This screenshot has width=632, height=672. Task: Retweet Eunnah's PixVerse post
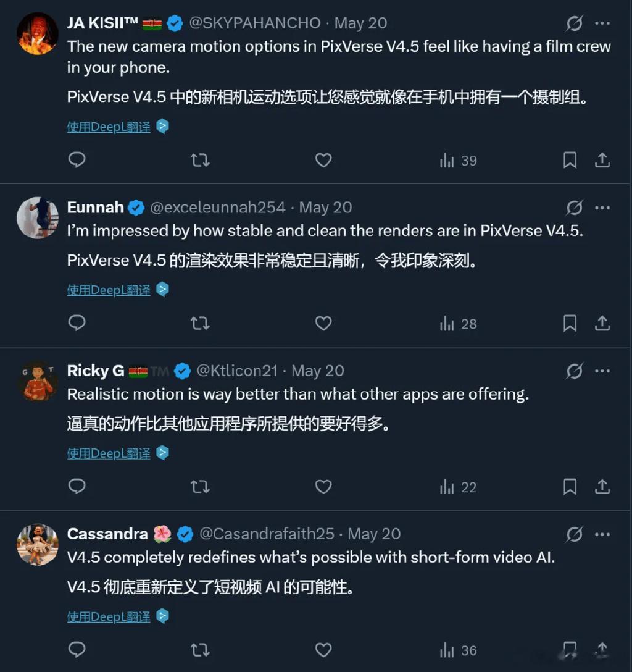tap(200, 323)
